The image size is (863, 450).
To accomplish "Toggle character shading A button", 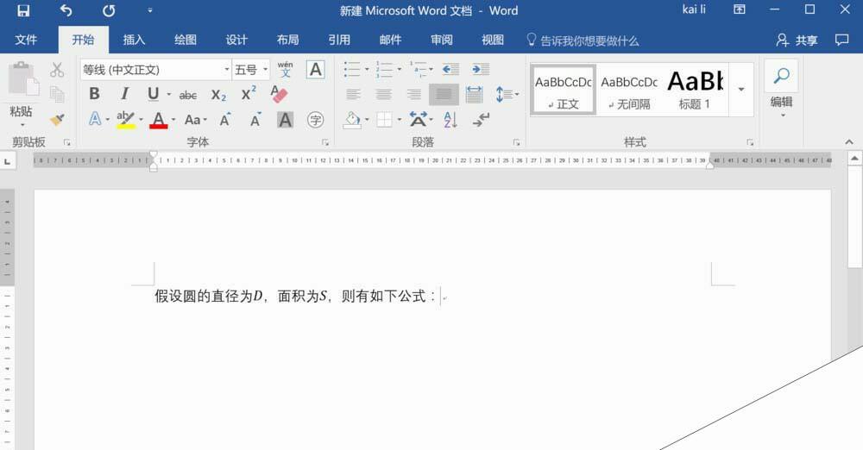I will pyautogui.click(x=285, y=119).
